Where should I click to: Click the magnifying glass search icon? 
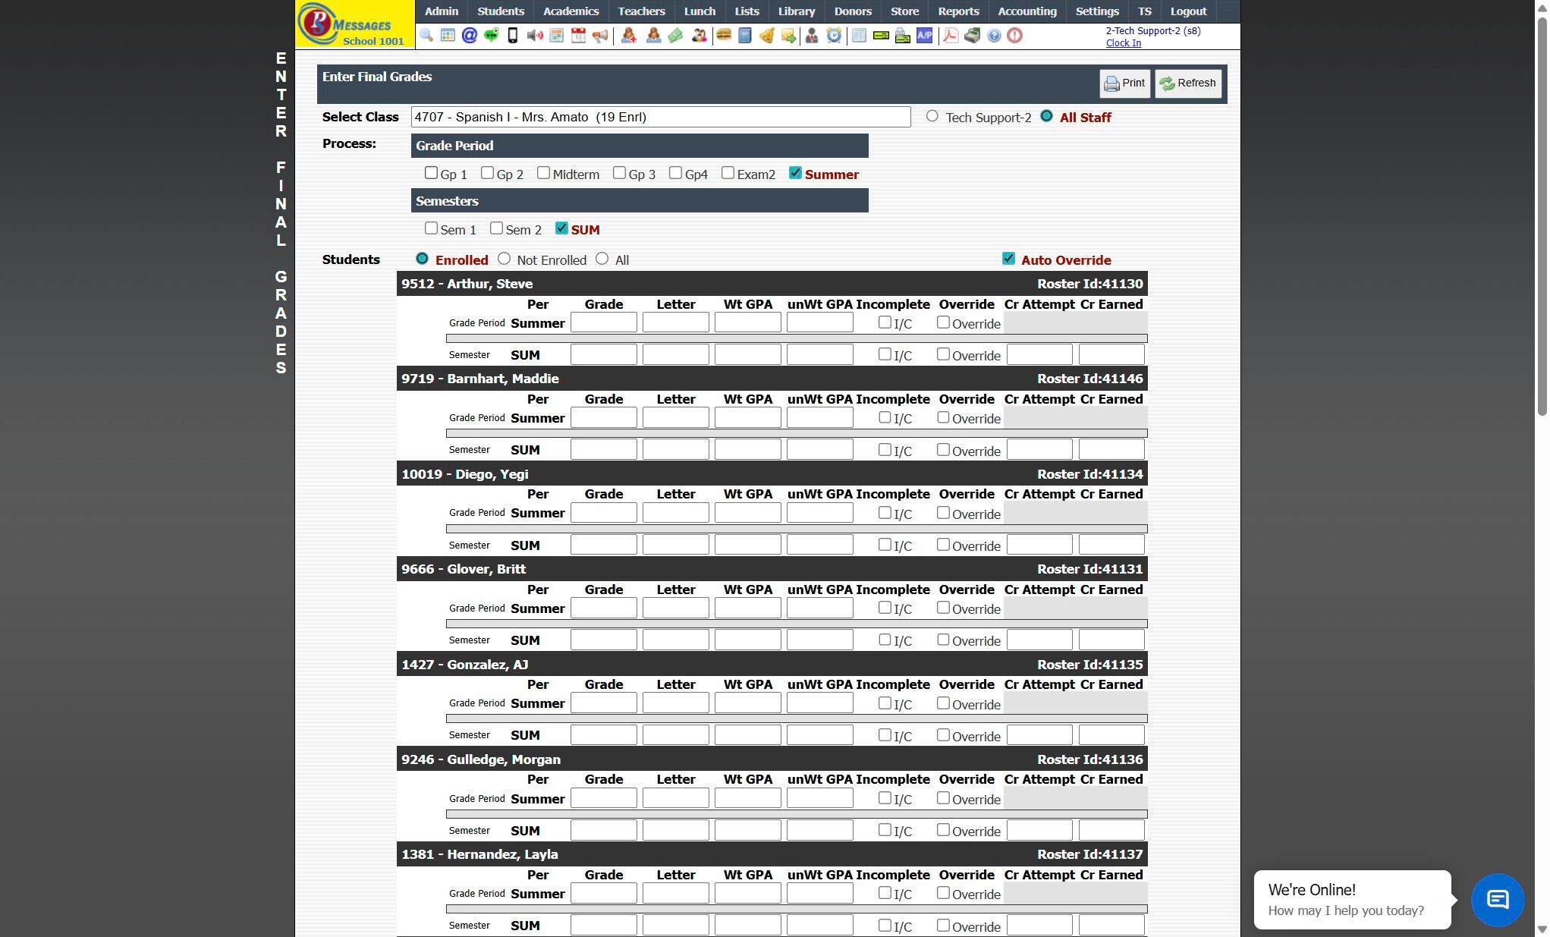coord(426,36)
